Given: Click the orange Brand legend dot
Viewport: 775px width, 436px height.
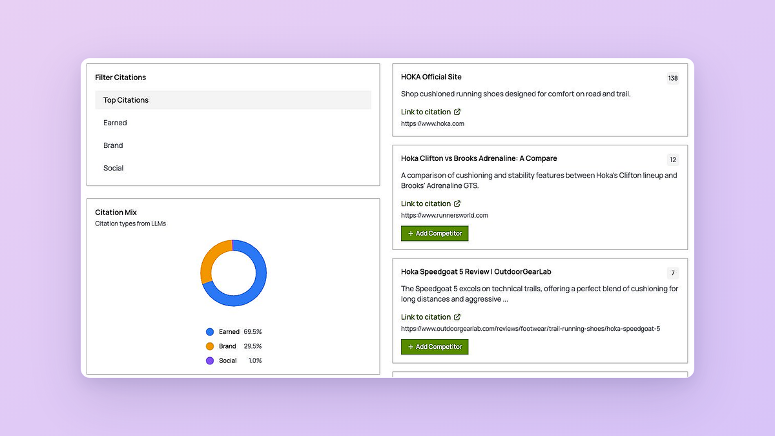Looking at the screenshot, I should tap(210, 346).
